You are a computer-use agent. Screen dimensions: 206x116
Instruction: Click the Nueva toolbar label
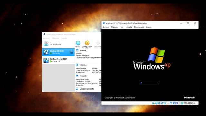pos(78,47)
